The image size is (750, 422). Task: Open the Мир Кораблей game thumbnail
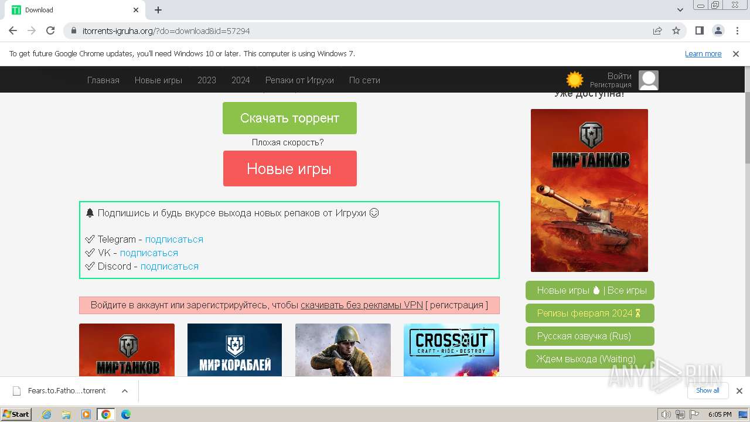pos(234,350)
